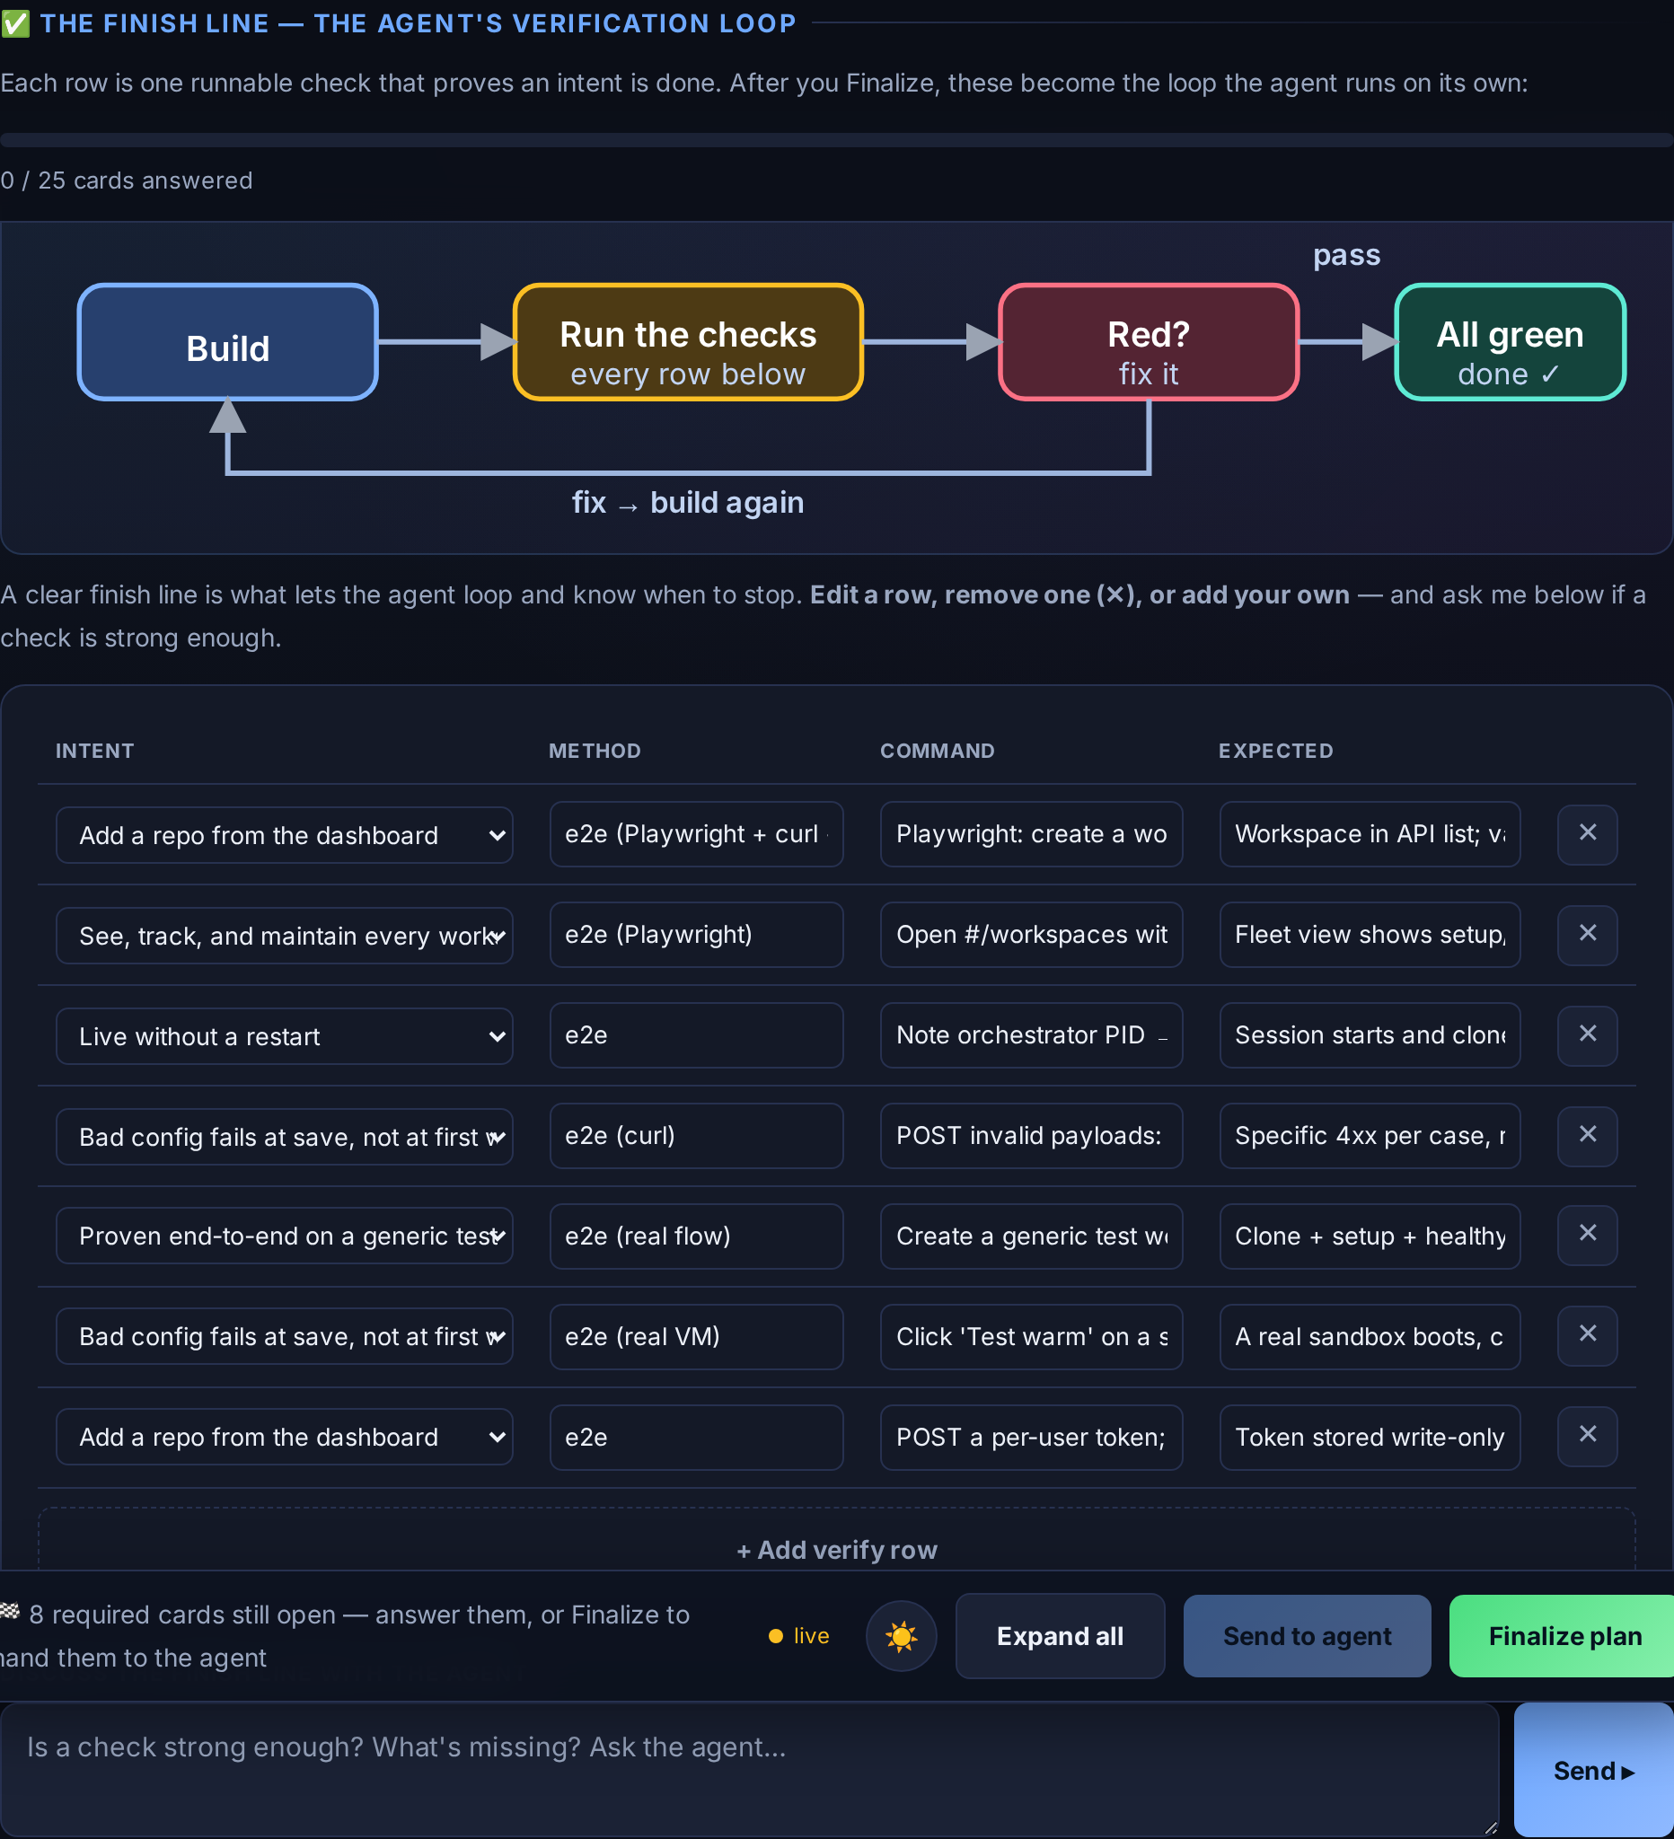Image resolution: width=1674 pixels, height=1839 pixels.
Task: Edit the 'e2e (Playwright)' method field
Action: tap(696, 934)
